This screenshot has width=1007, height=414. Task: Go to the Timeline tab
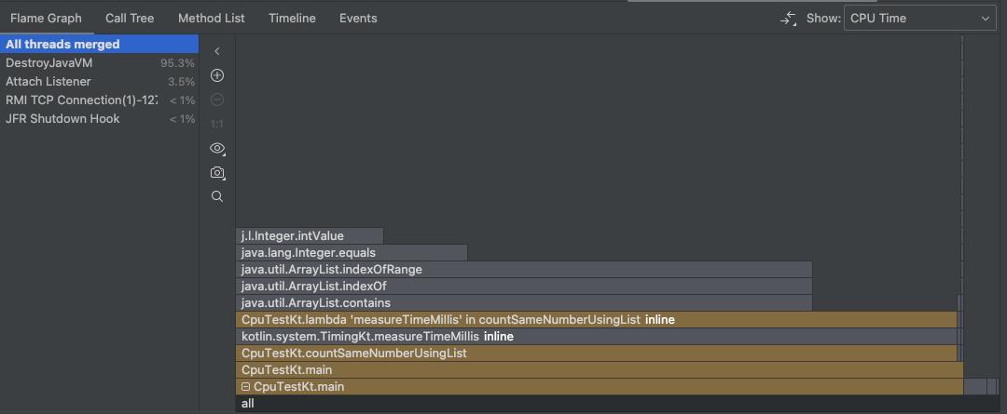292,19
